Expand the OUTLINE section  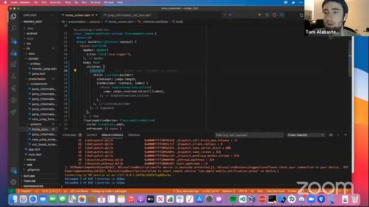[29, 176]
